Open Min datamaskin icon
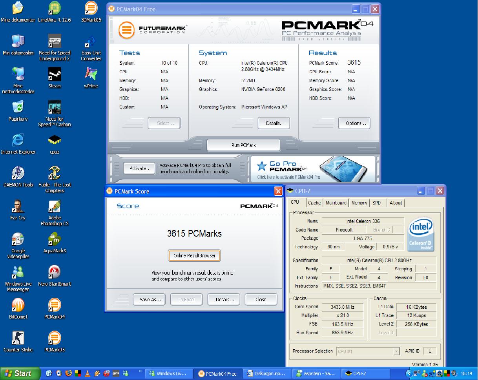 click(x=18, y=45)
